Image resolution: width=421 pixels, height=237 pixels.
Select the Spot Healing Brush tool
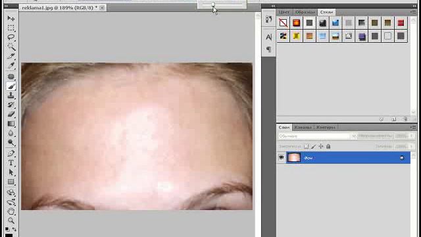tap(11, 76)
